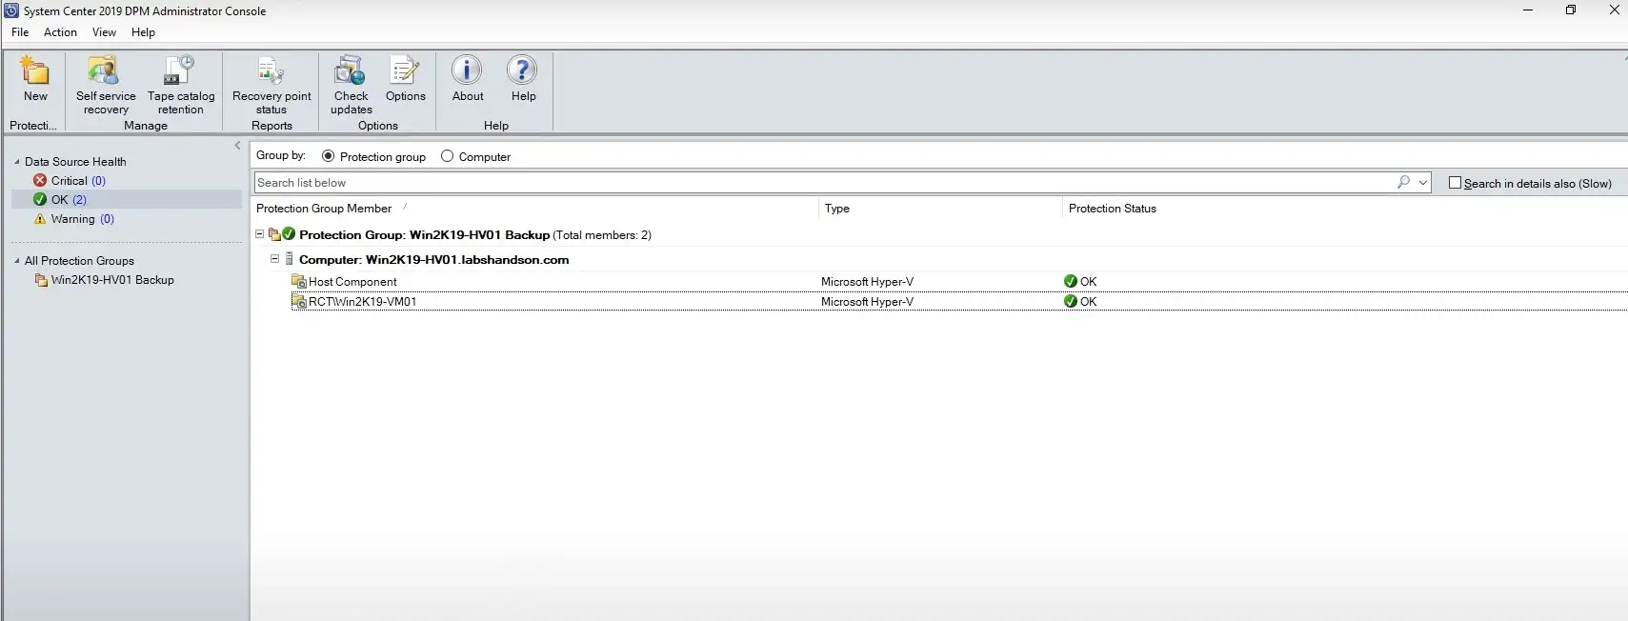This screenshot has height=621, width=1628.
Task: Click the New protection group icon
Action: click(x=35, y=70)
